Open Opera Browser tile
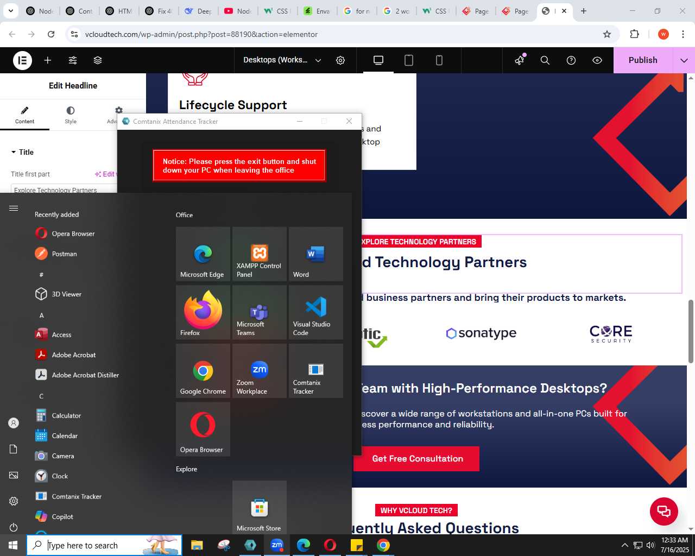Screen dimensions: 695x556 coord(203,429)
